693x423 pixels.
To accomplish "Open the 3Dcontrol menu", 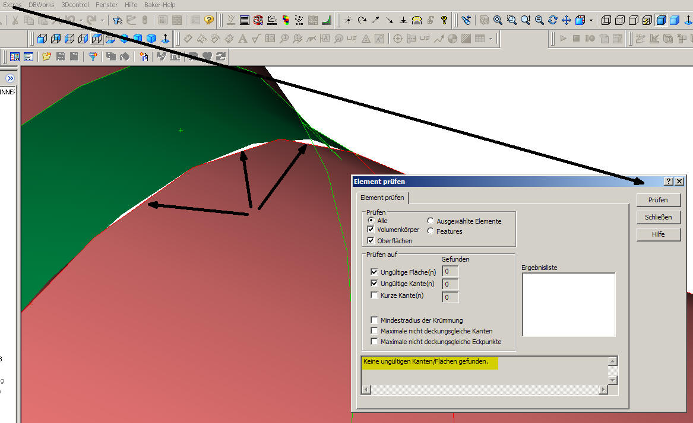I will pyautogui.click(x=75, y=5).
